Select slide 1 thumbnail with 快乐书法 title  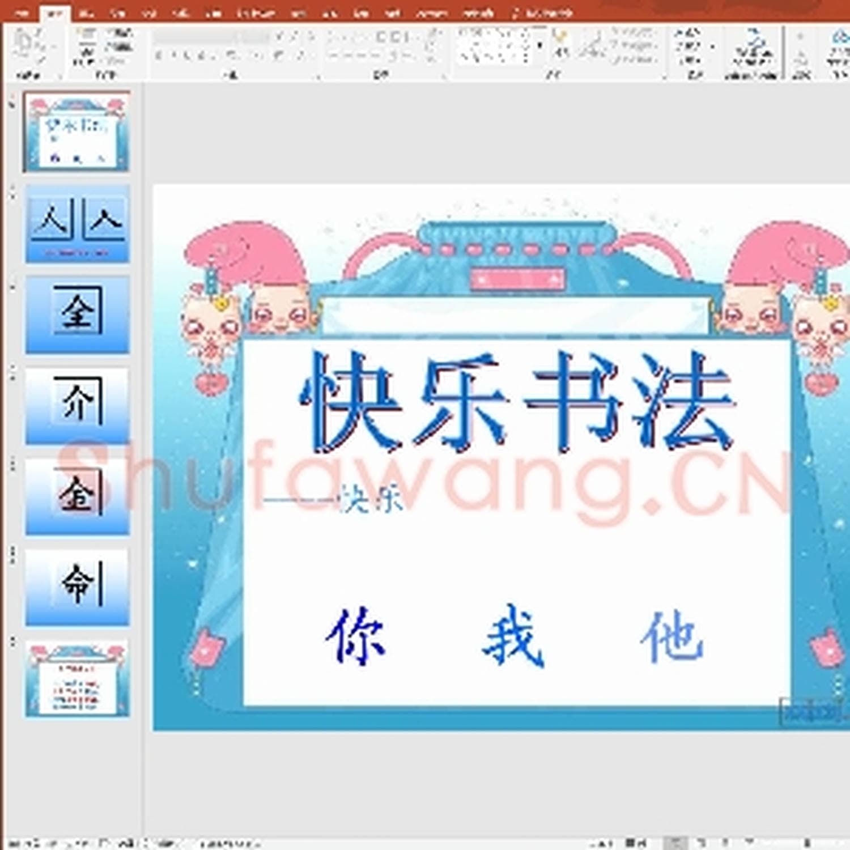pos(76,132)
